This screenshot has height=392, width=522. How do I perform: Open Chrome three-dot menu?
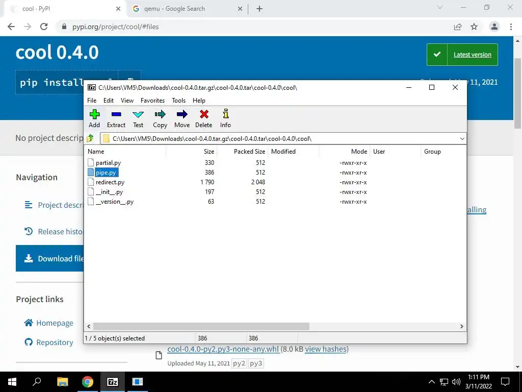pyautogui.click(x=511, y=27)
